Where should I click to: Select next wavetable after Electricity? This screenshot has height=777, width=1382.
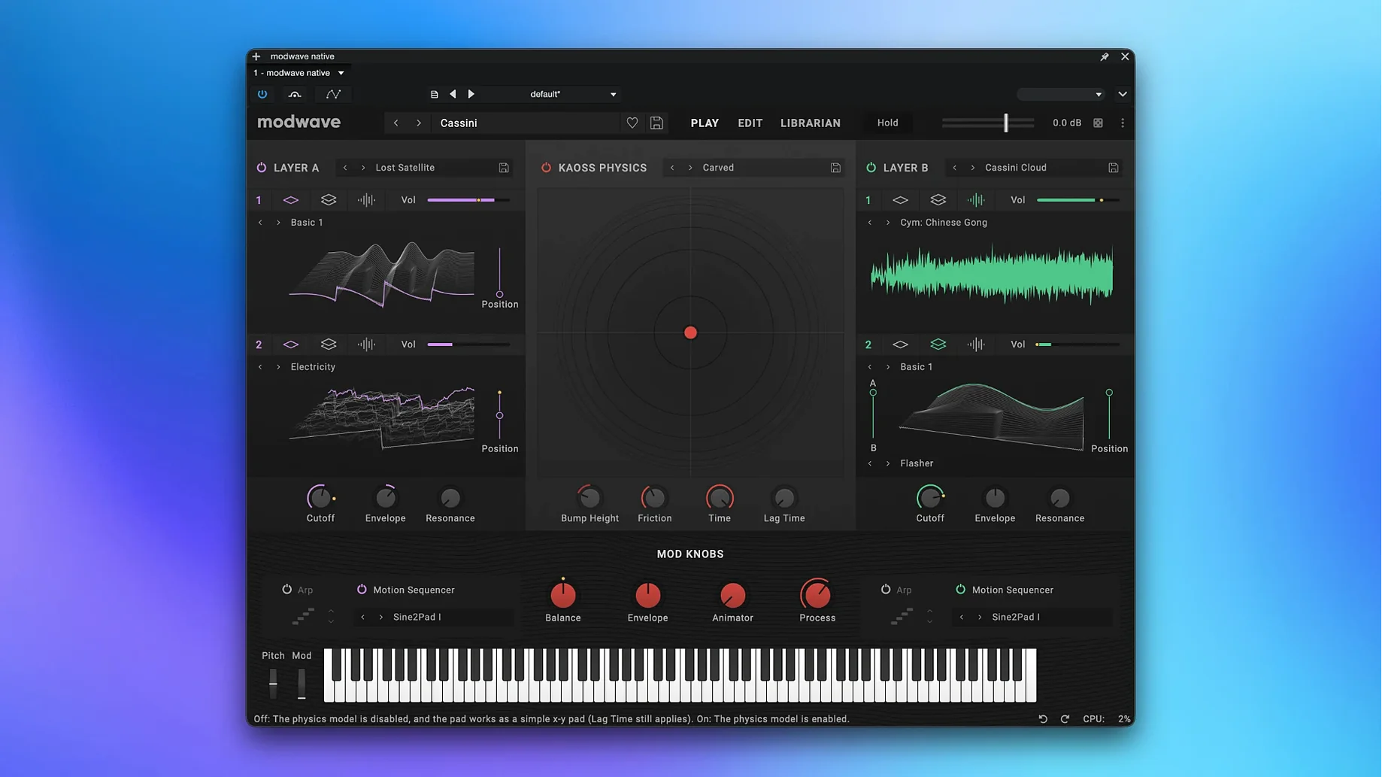[278, 367]
